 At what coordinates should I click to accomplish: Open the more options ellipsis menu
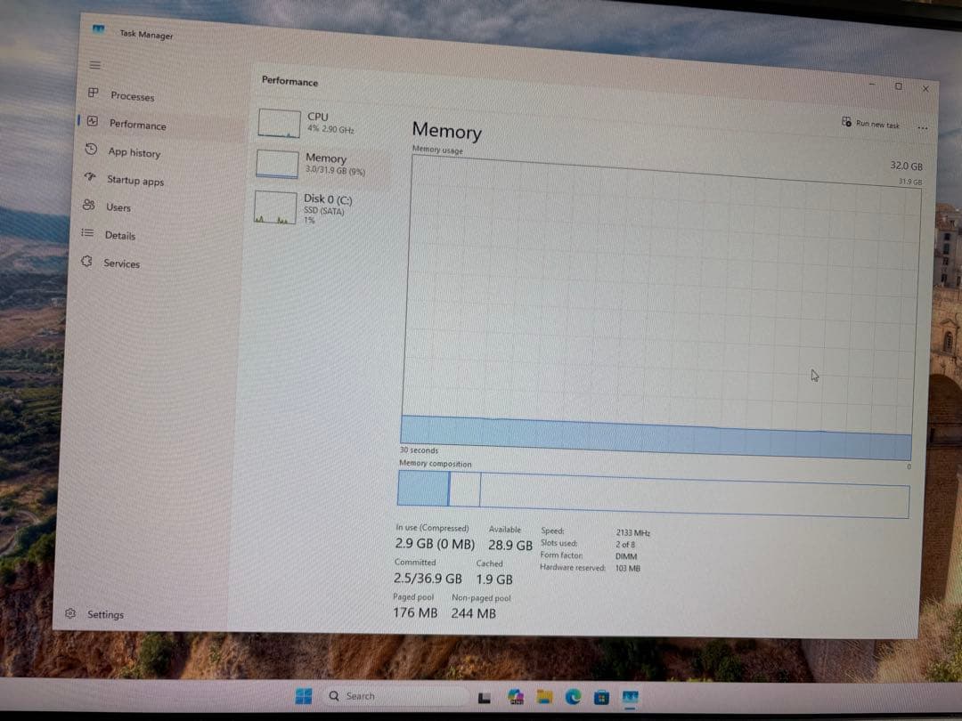(x=923, y=127)
